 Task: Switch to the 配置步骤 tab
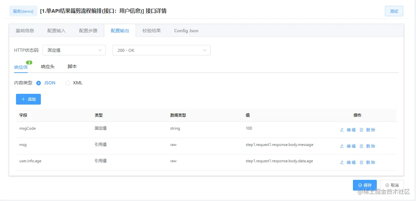pos(88,31)
